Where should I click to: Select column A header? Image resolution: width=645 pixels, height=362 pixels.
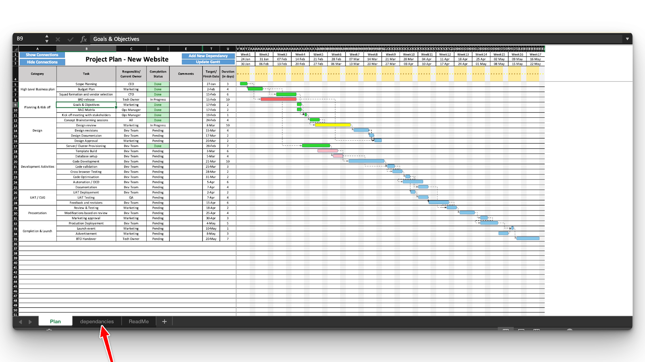[37, 49]
